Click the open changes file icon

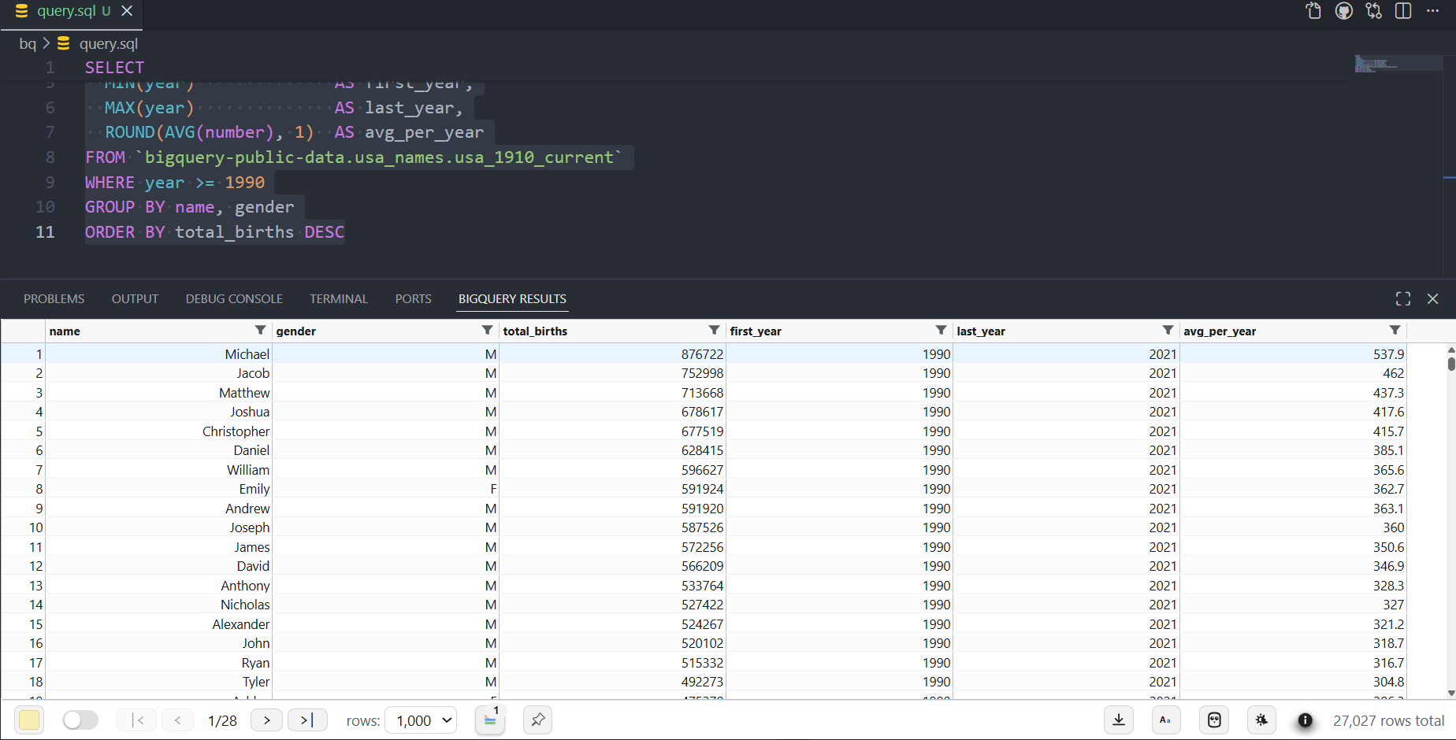pos(1313,11)
